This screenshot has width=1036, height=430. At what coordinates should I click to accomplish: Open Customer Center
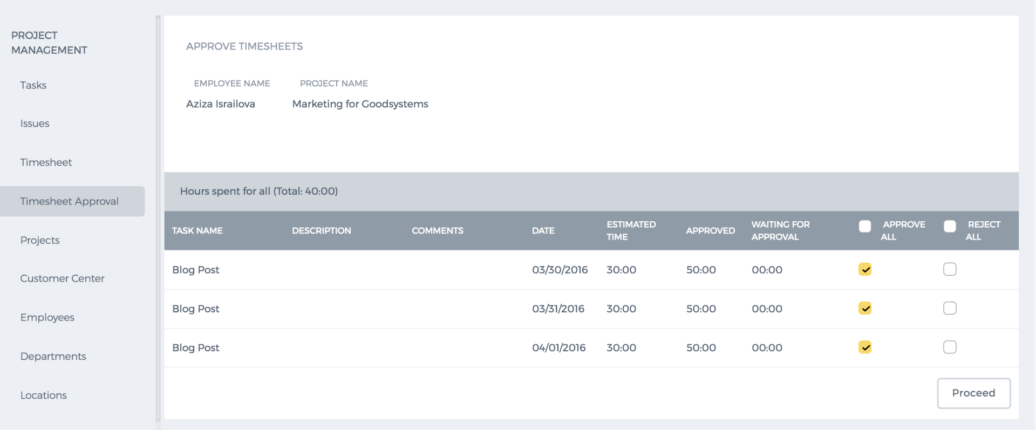tap(63, 278)
